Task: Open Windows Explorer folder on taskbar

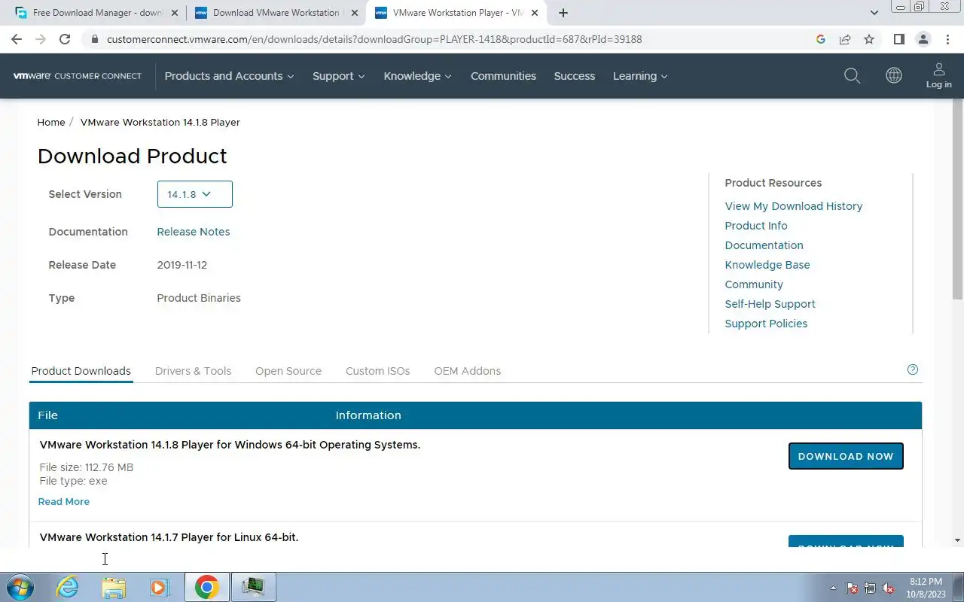Action: tap(114, 587)
